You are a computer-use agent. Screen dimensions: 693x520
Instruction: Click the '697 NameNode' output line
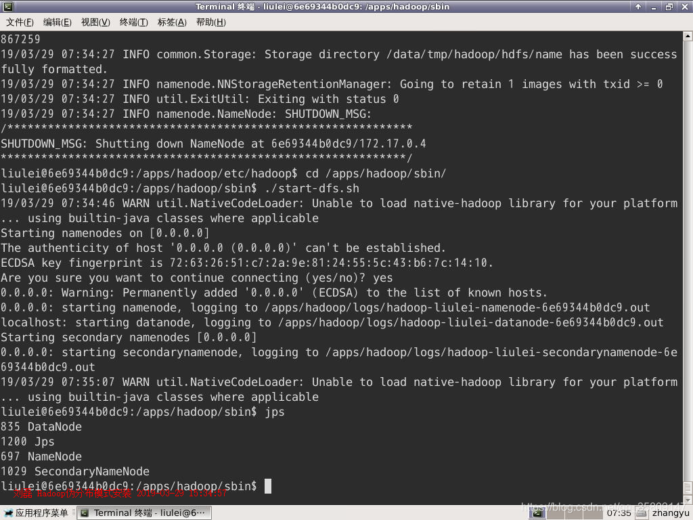pos(41,456)
